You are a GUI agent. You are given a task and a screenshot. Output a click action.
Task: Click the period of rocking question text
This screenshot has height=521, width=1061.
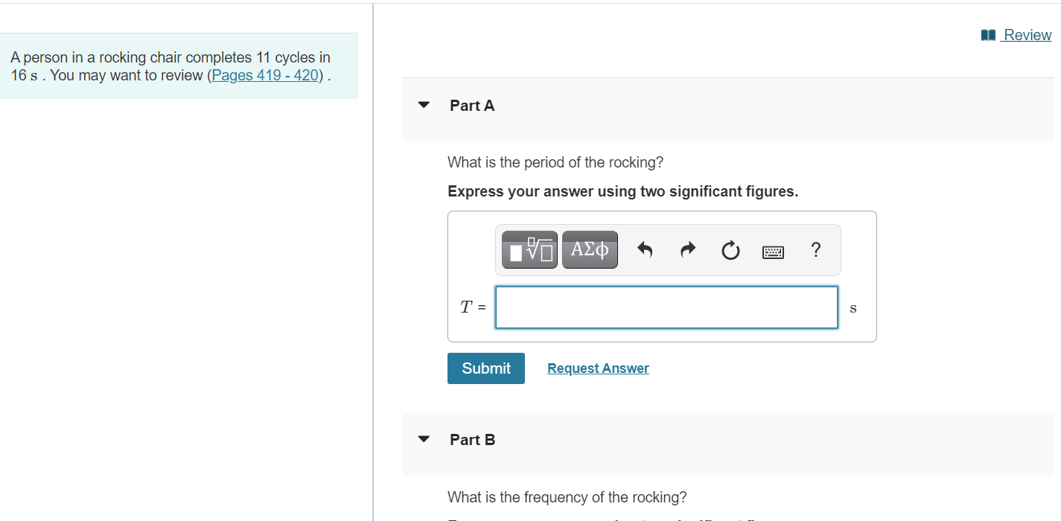pyautogui.click(x=555, y=162)
